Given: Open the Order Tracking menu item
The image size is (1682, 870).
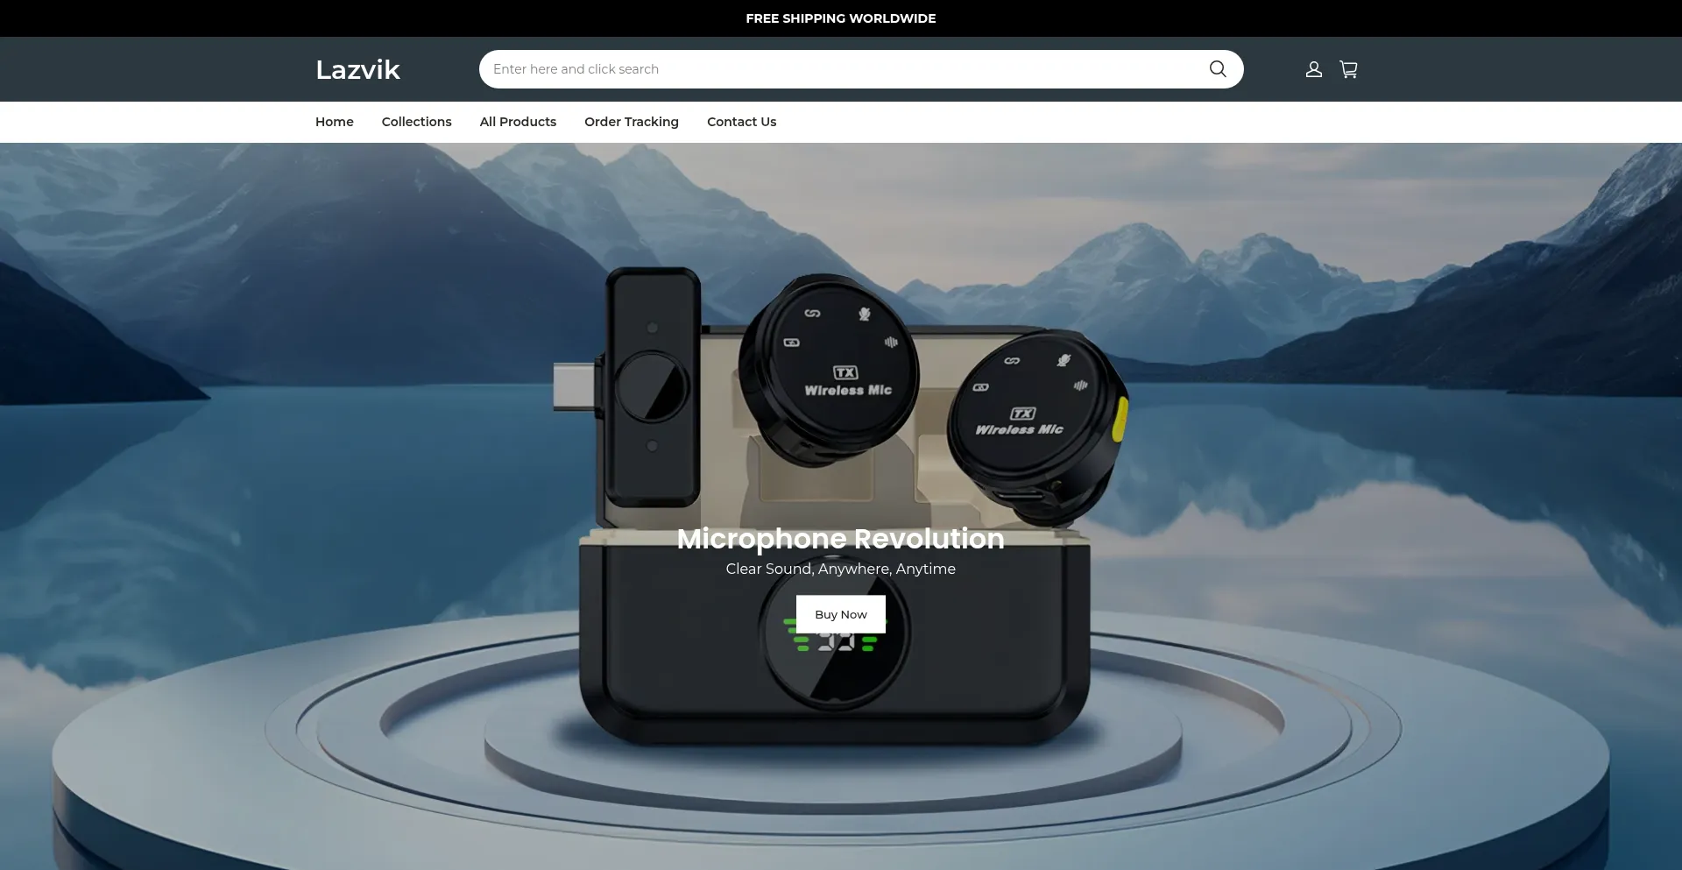Looking at the screenshot, I should [632, 122].
